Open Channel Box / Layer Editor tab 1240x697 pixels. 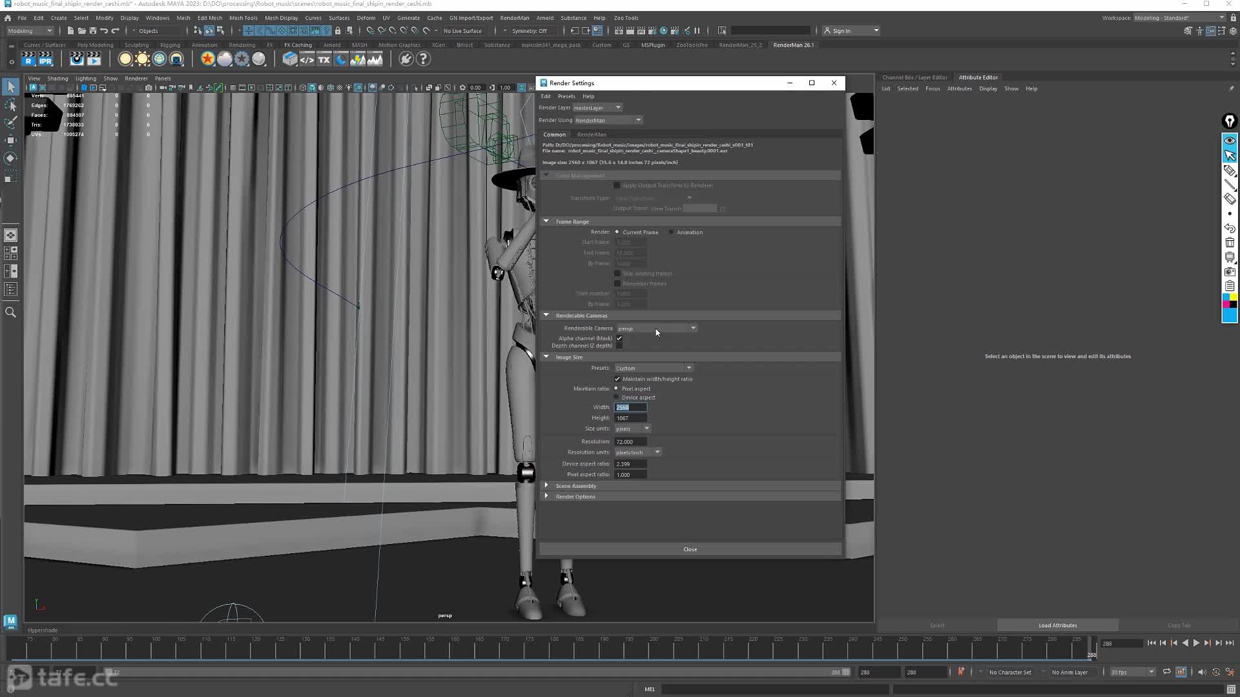point(914,77)
